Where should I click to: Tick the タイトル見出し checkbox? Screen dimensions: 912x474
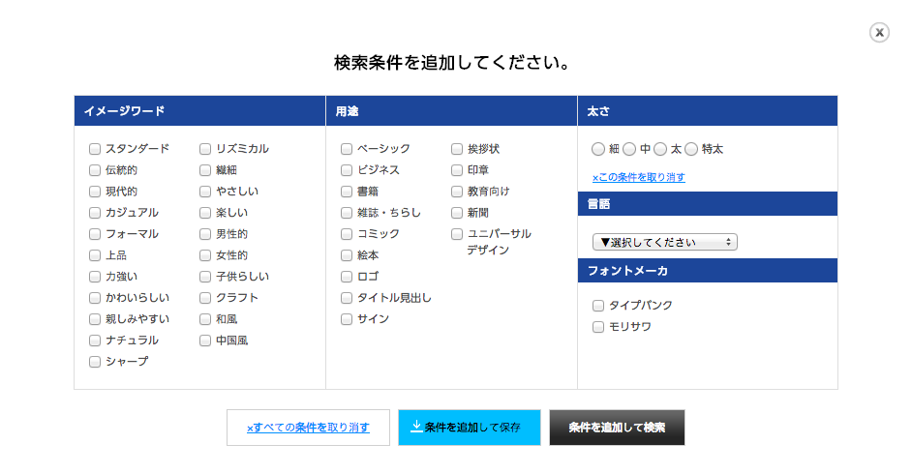click(x=347, y=298)
